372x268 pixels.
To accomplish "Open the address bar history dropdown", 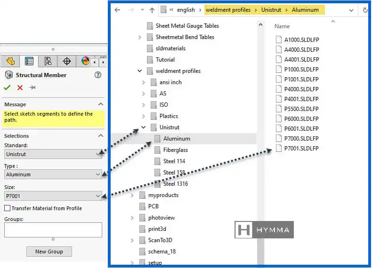I will point(351,10).
